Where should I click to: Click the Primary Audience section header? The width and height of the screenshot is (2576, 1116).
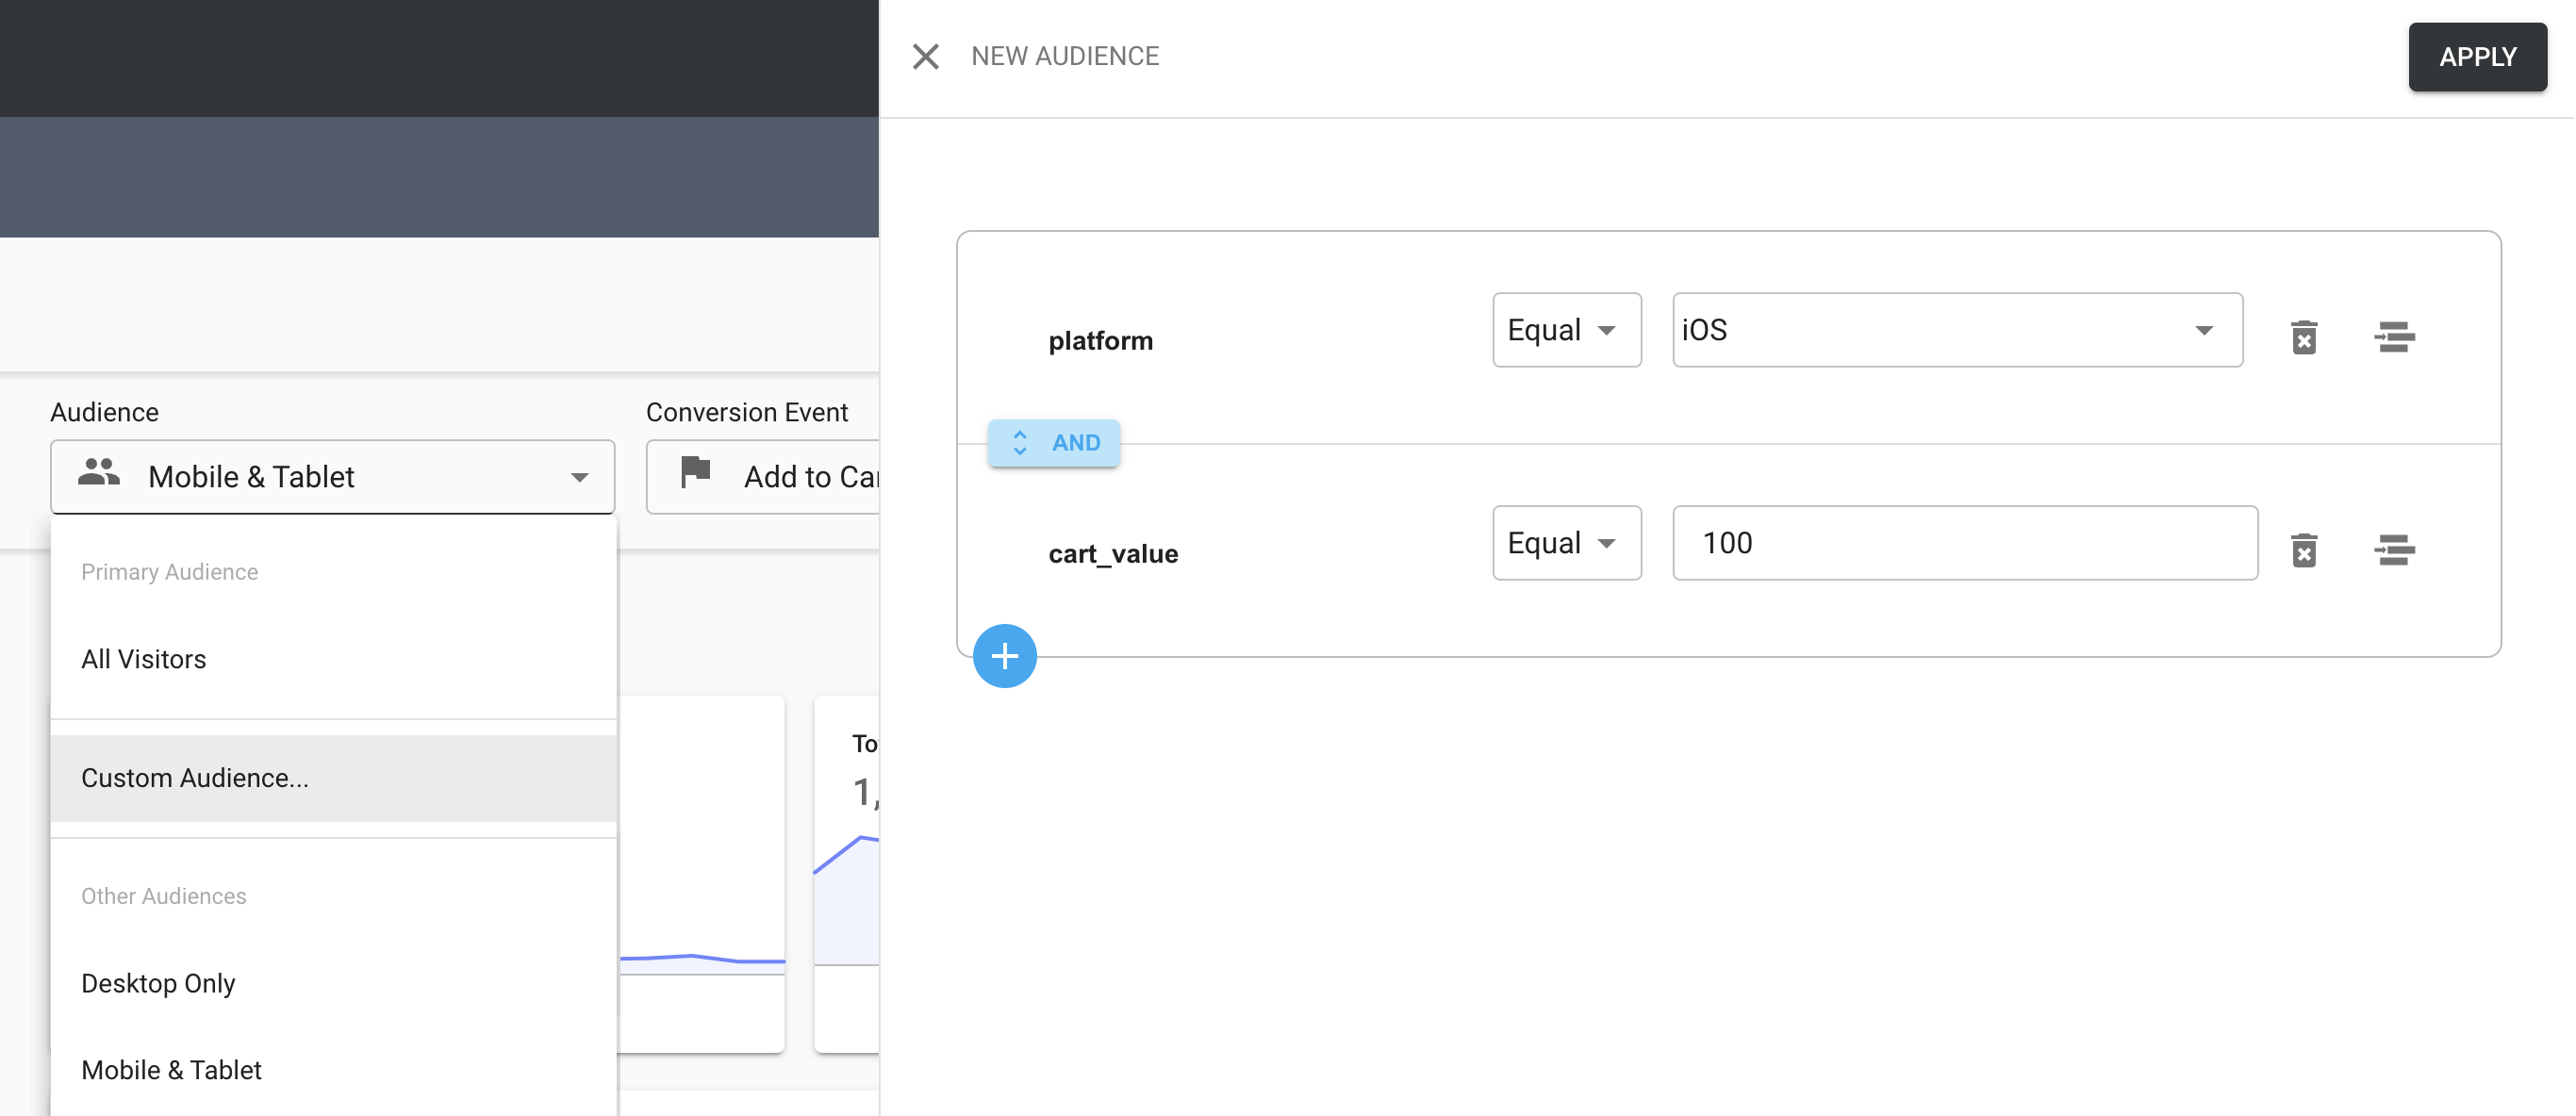point(169,572)
